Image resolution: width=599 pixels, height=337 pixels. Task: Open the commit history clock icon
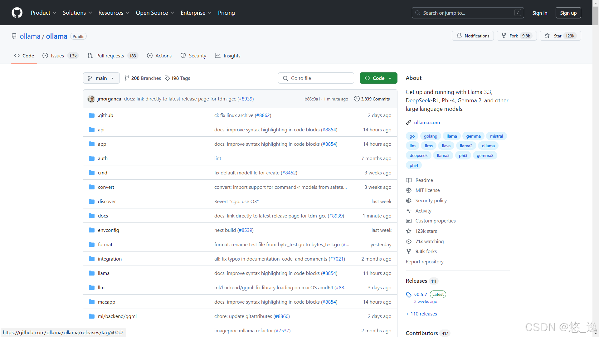pos(357,99)
